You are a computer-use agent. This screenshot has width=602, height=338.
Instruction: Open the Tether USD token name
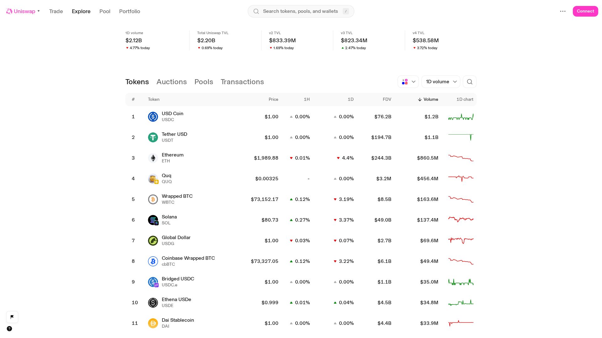pyautogui.click(x=174, y=134)
